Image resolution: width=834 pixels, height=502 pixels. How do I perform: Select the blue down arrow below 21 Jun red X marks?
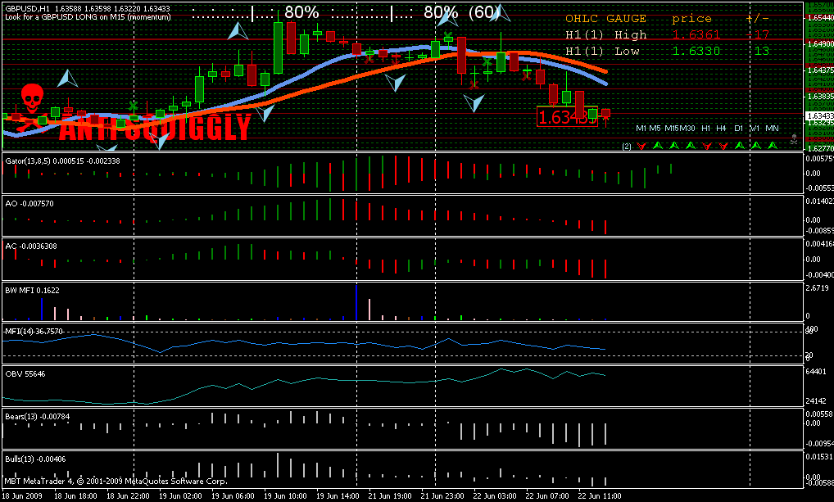tap(395, 83)
